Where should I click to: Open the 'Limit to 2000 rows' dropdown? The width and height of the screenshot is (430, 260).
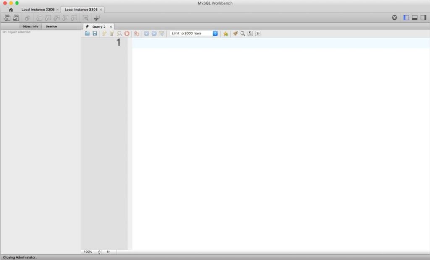coord(194,33)
